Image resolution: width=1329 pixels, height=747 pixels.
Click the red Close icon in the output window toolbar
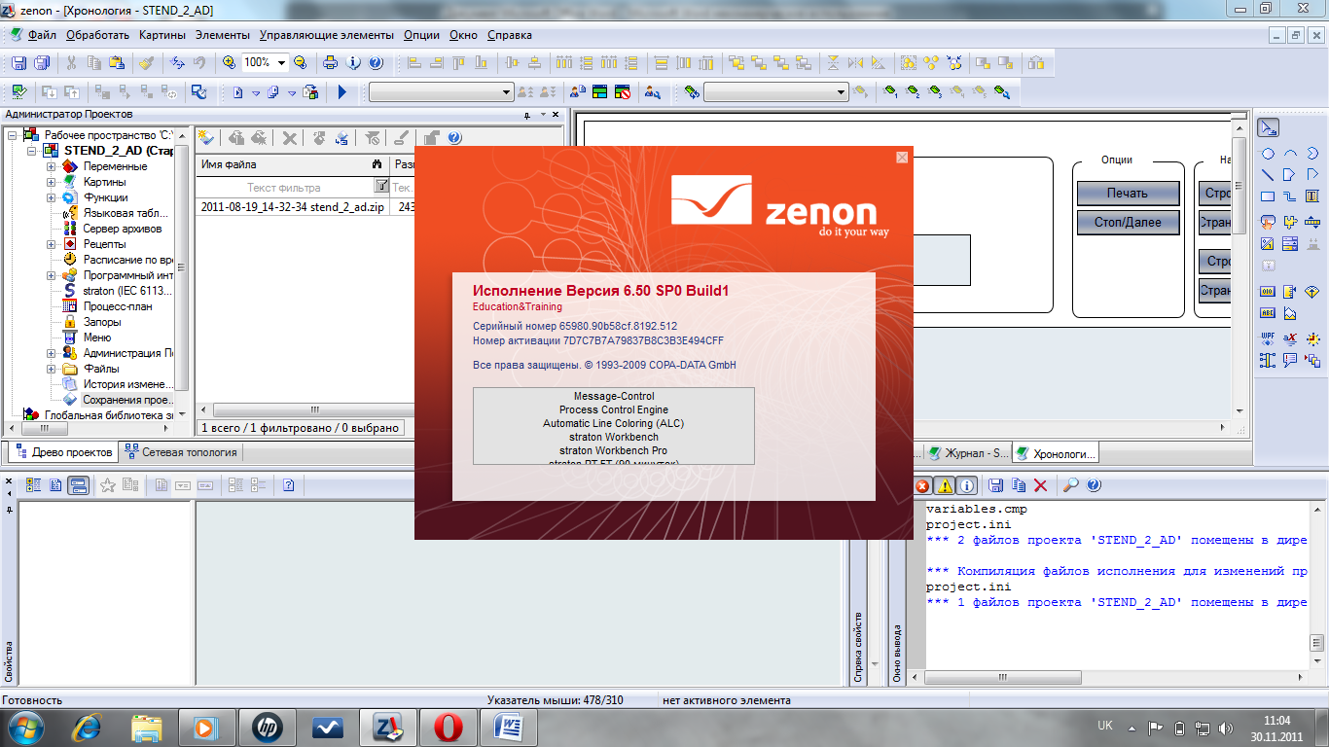pyautogui.click(x=922, y=485)
